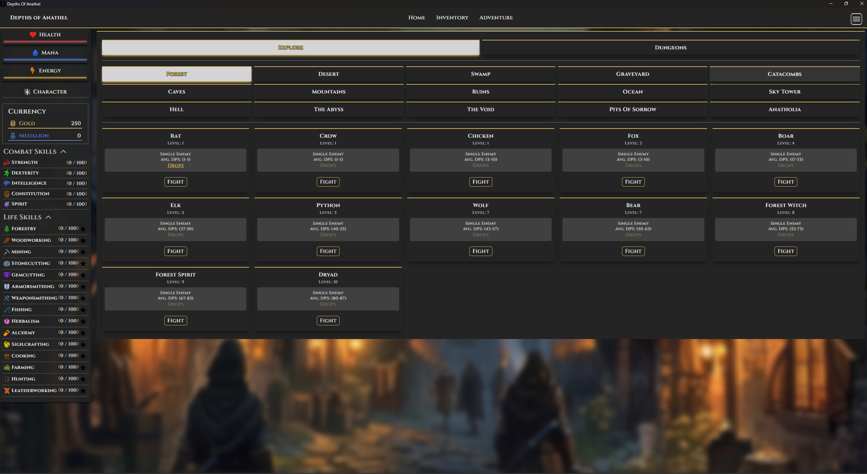
Task: Toggle the Leatherworking favorite star
Action: (84, 390)
